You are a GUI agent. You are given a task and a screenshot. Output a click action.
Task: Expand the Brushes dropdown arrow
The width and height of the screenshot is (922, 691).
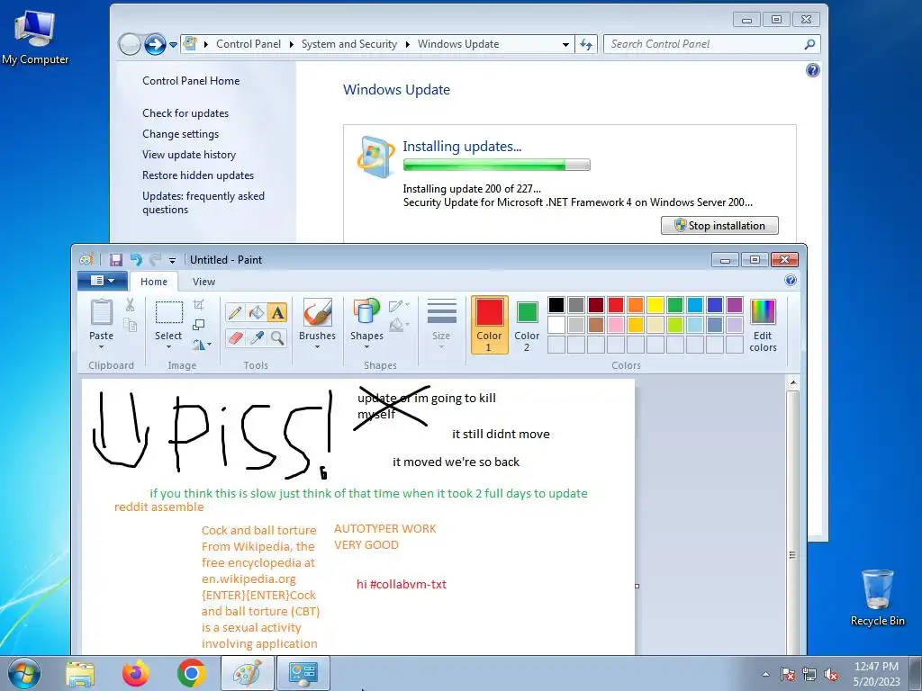coord(318,347)
